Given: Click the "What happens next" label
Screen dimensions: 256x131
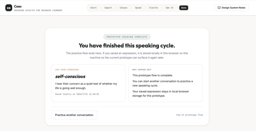Looking at the screenshot, I should [x=142, y=69].
